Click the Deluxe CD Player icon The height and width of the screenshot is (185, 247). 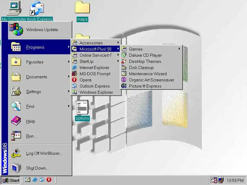pyautogui.click(x=124, y=55)
